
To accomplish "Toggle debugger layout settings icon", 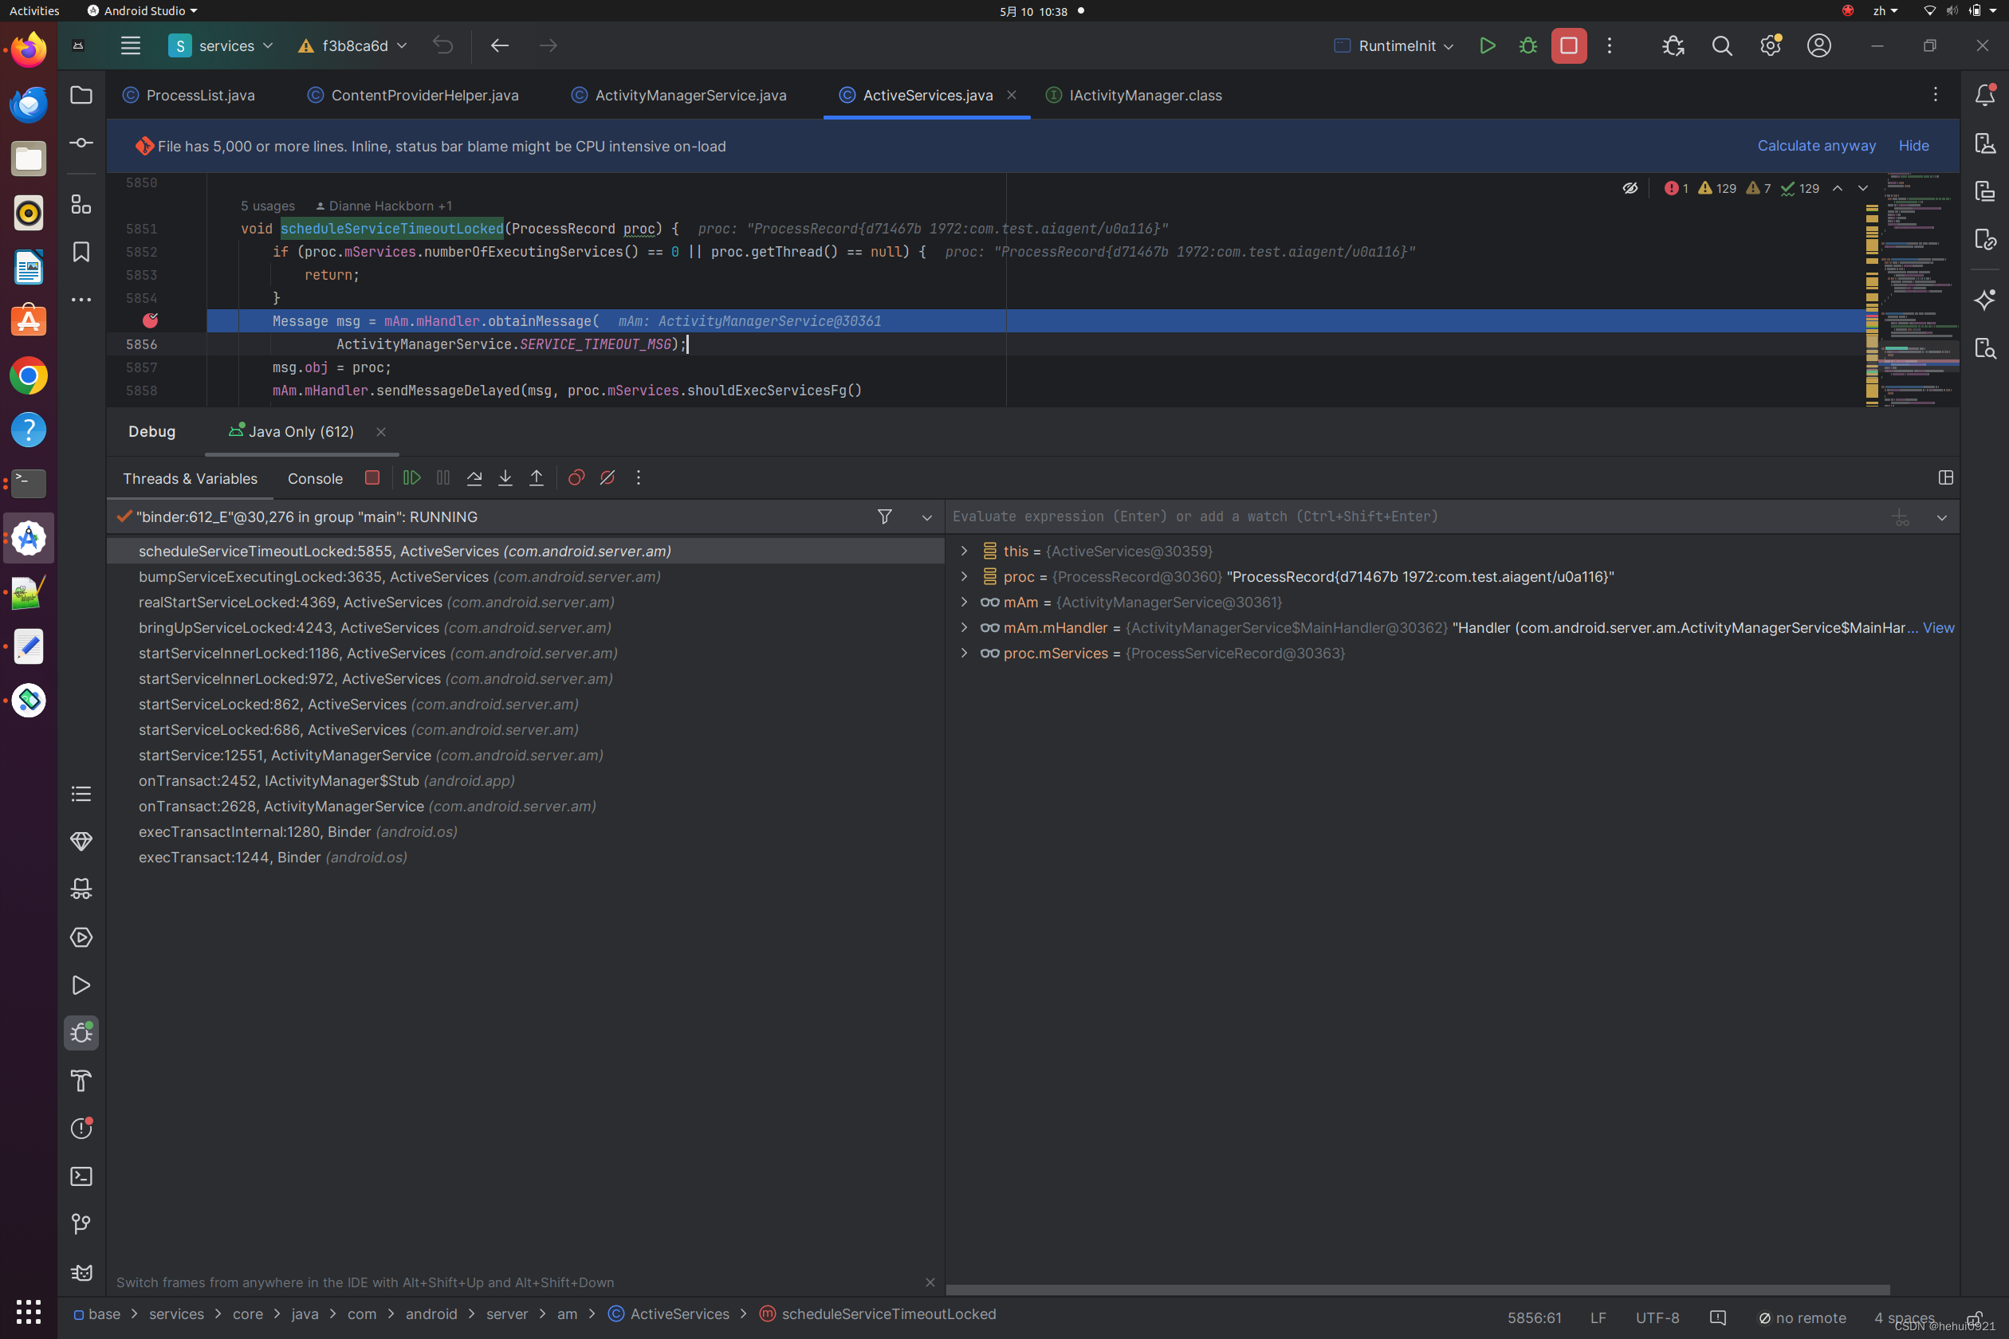I will pos(1946,477).
